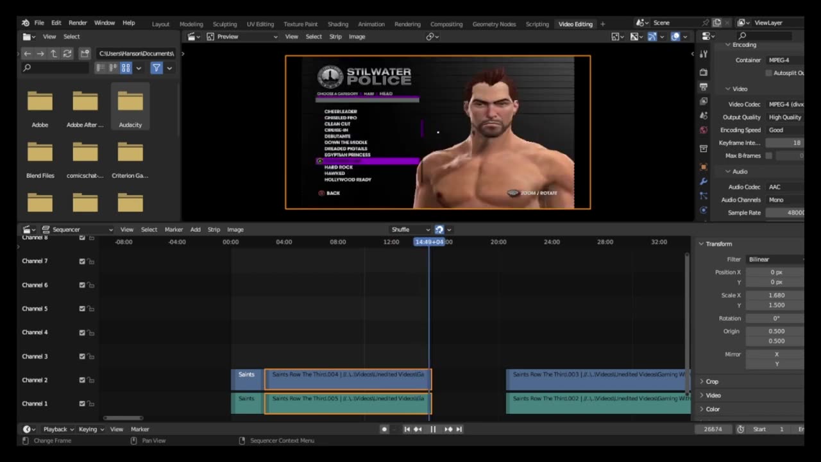This screenshot has height=462, width=821.
Task: Mute Channel 7 checkbox
Action: point(82,261)
